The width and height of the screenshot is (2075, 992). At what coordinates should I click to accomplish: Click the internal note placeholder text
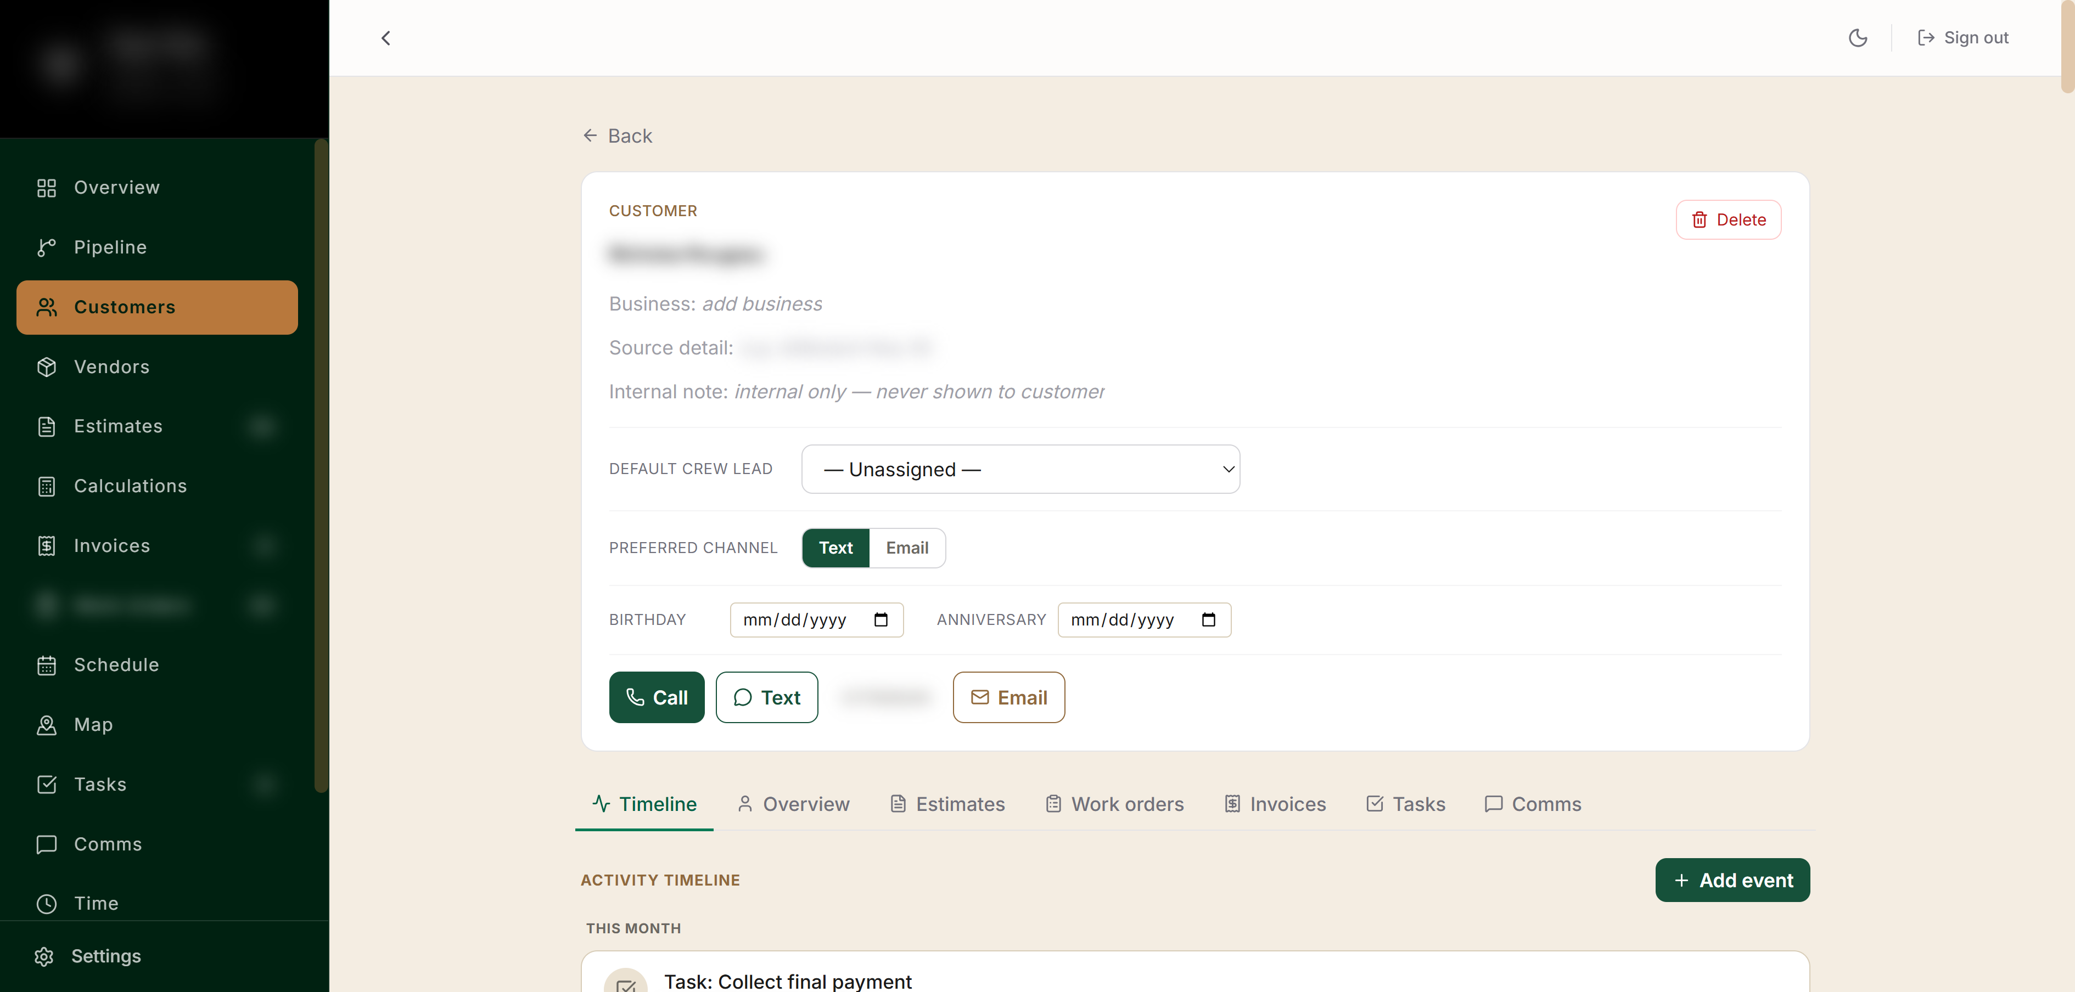(919, 392)
